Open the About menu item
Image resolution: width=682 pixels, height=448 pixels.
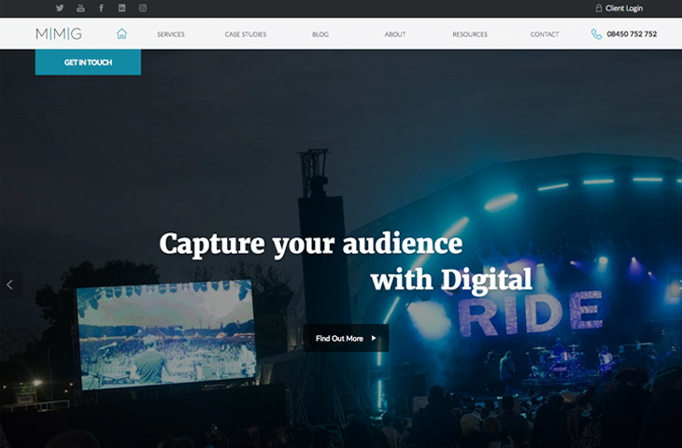click(x=395, y=35)
